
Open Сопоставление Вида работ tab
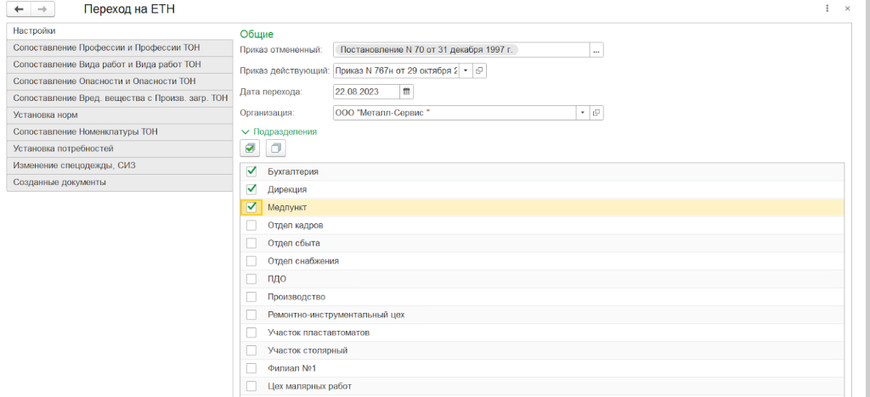[x=119, y=64]
